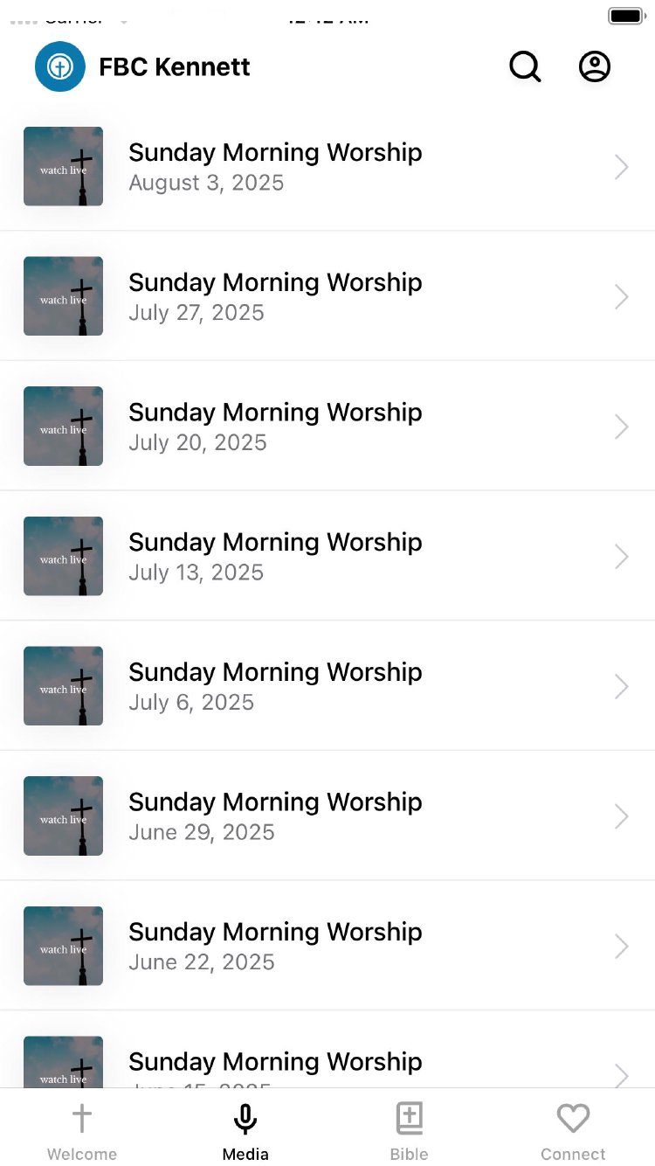
Task: Expand chevron for July 27, 2025 service
Action: (x=621, y=297)
